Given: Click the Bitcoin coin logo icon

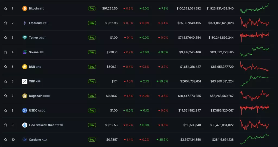Looking at the screenshot, I should 25,8.
